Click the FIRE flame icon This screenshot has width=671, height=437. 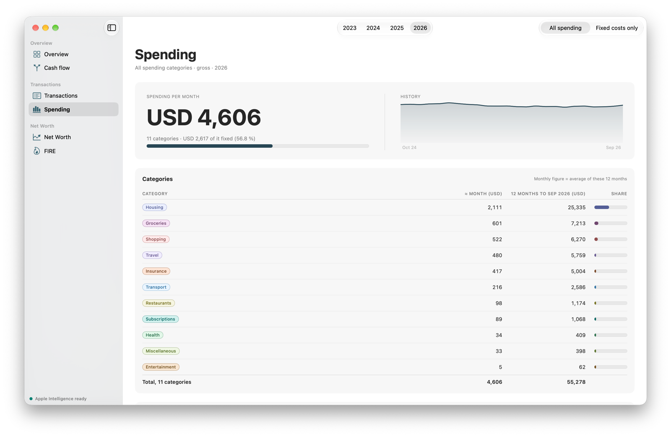pyautogui.click(x=37, y=151)
